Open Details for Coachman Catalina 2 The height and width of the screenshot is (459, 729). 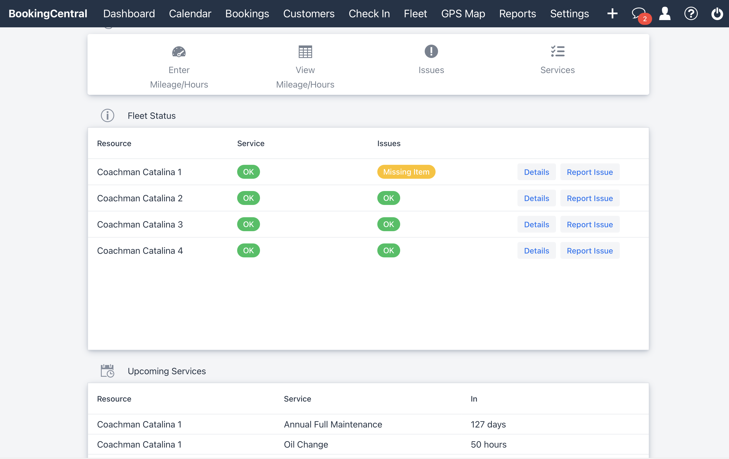tap(536, 198)
